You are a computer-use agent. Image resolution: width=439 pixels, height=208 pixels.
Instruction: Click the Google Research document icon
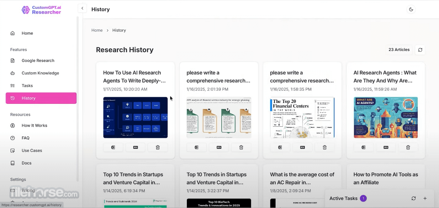click(x=13, y=61)
